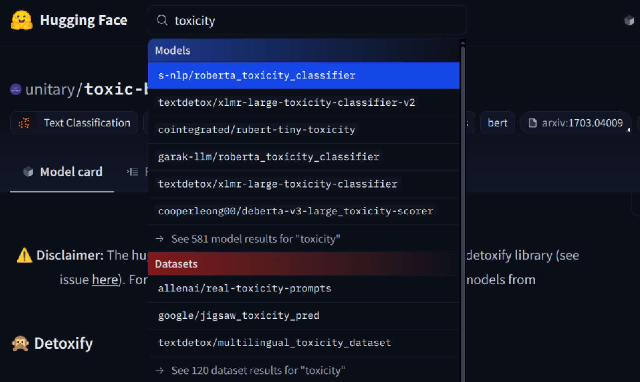Screen dimensions: 640x382
Task: Focus the search field containing "toxicity"
Action: [x=307, y=20]
